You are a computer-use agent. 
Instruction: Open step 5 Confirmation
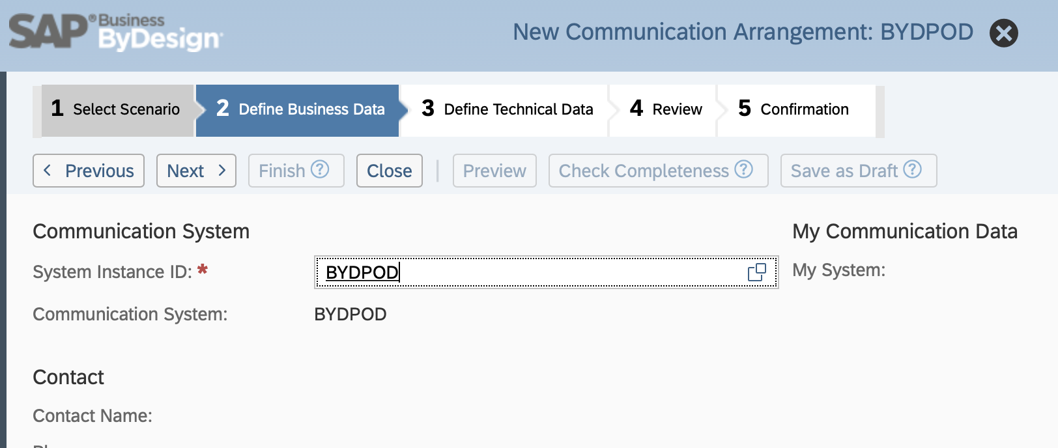[793, 109]
